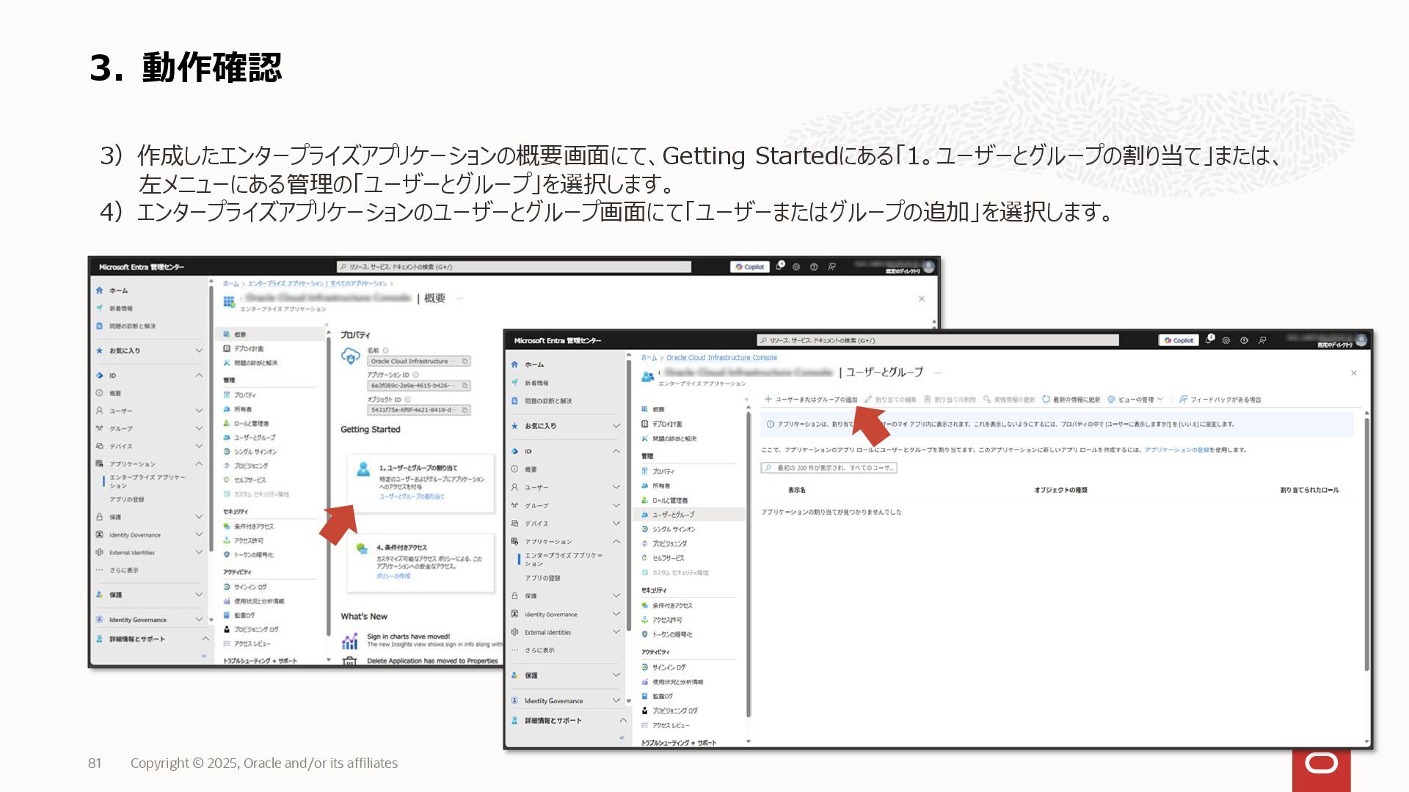This screenshot has height=792, width=1409.
Task: Copy the 名前 field value in back window
Action: (465, 362)
